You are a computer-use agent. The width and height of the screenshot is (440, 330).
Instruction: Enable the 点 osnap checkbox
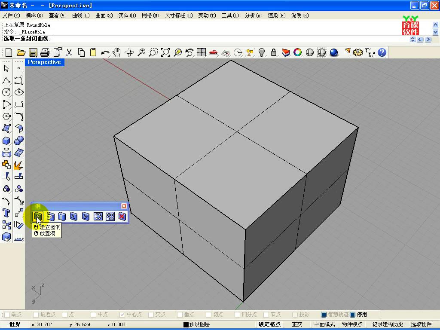tap(64, 315)
